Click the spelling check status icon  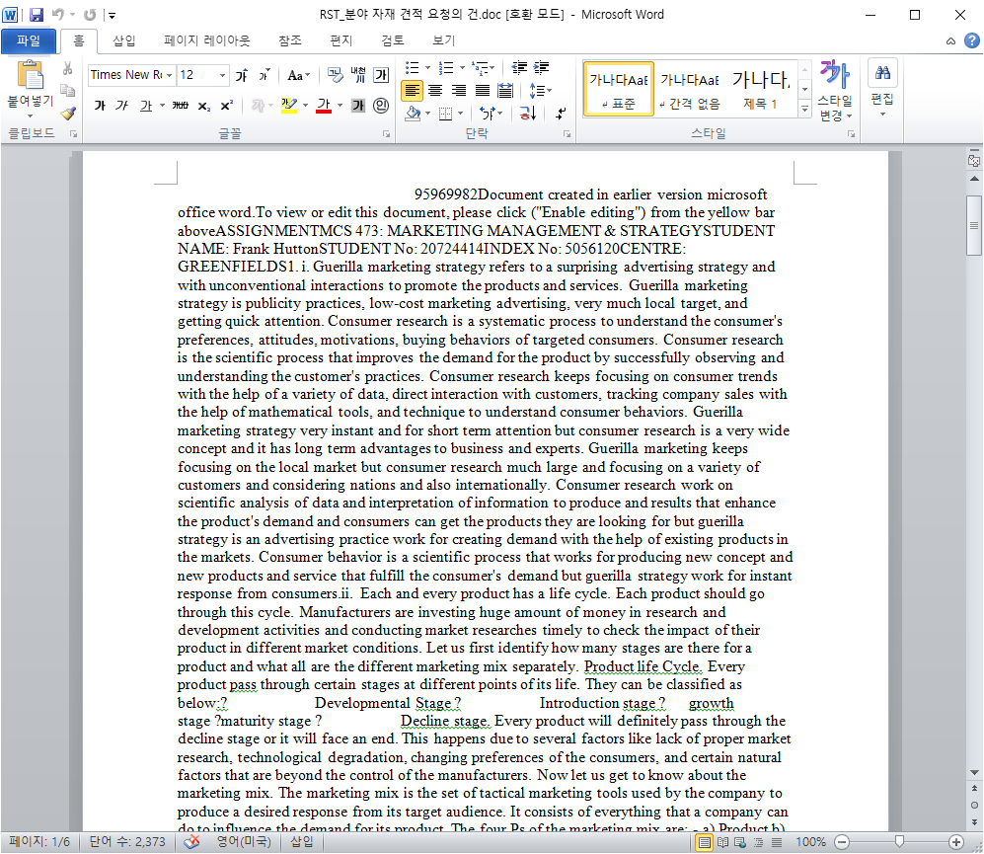[191, 841]
